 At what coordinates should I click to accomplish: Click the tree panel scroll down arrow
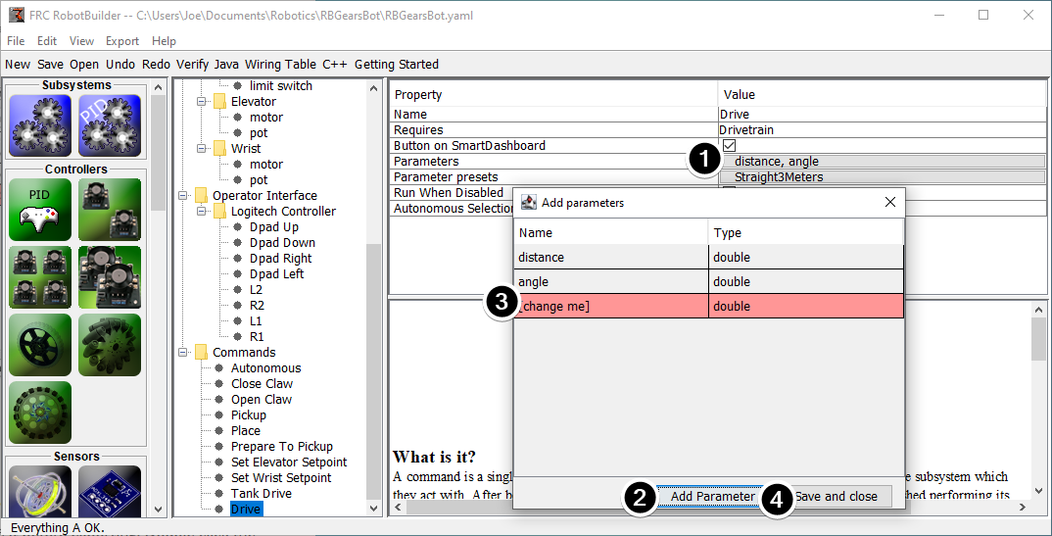coord(374,509)
